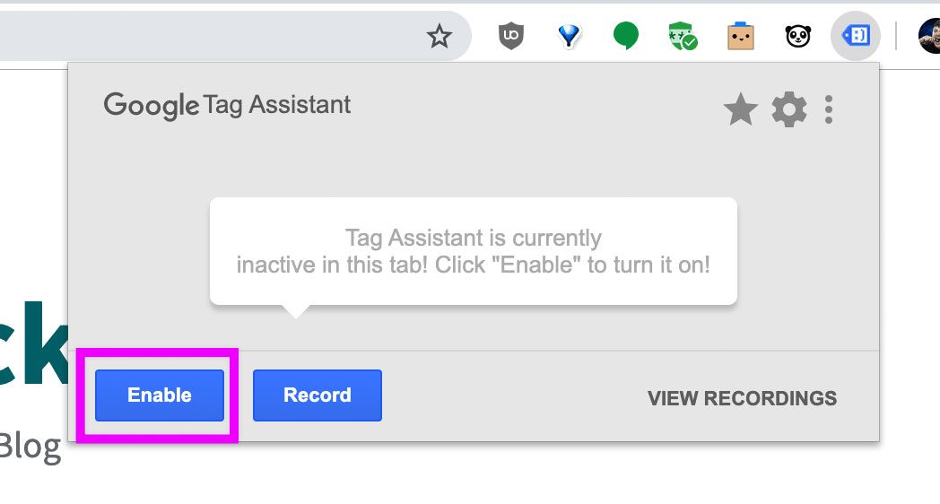The image size is (940, 504).
Task: Start recording with the Record button
Action: point(318,395)
